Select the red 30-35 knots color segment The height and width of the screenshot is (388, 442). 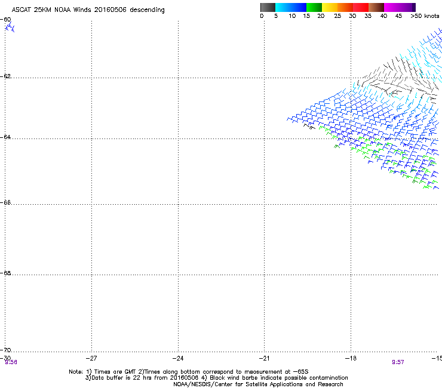click(361, 7)
